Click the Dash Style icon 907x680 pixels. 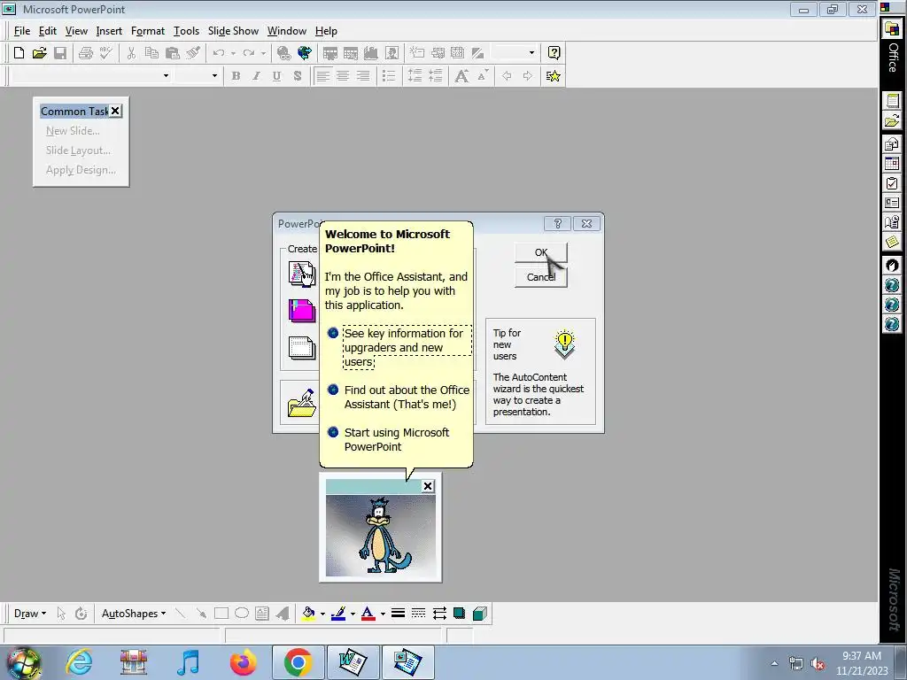418,614
